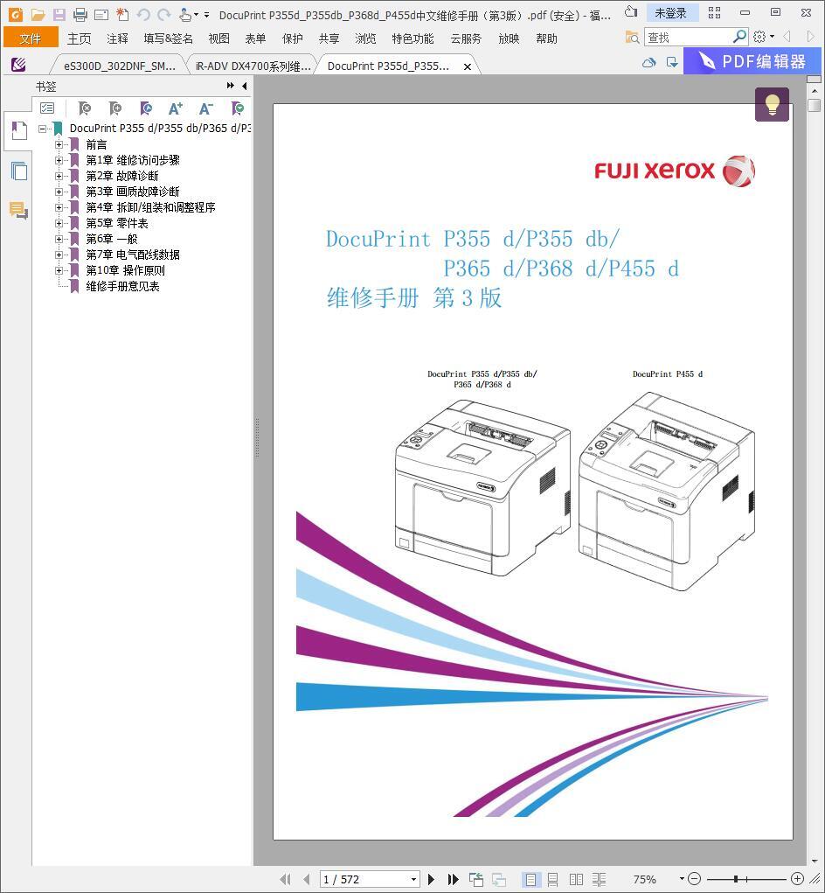Click the Open file folder icon
This screenshot has width=825, height=893.
pyautogui.click(x=38, y=15)
